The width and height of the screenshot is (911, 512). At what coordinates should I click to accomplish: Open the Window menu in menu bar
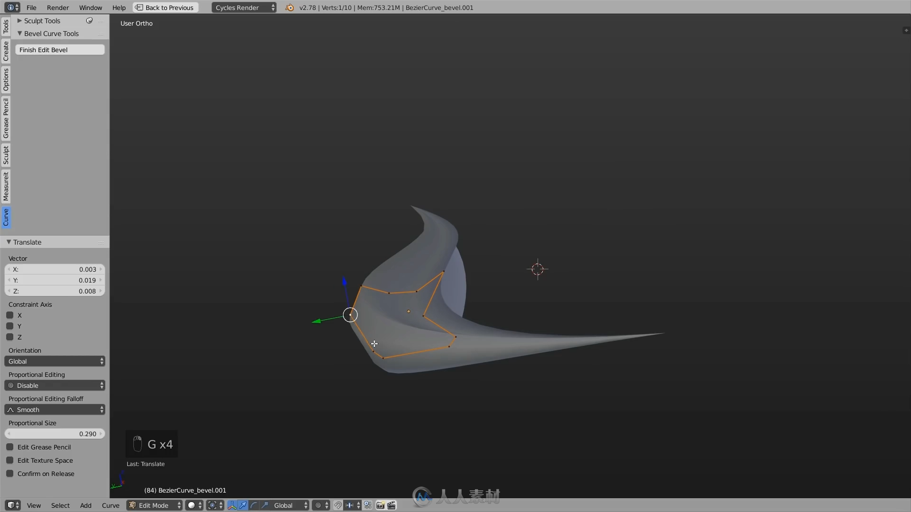[91, 8]
